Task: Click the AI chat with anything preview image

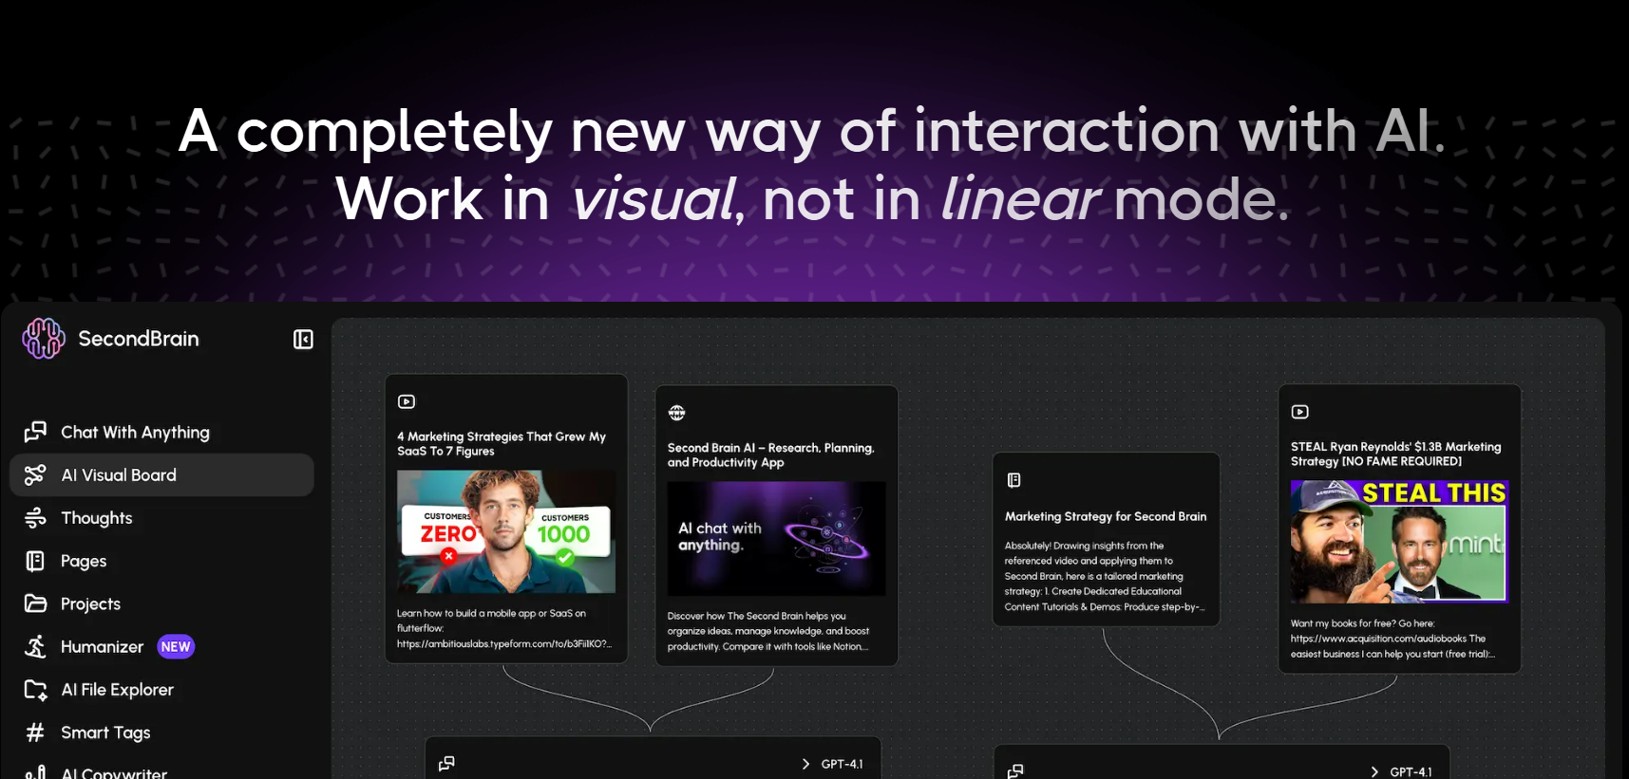Action: (776, 538)
